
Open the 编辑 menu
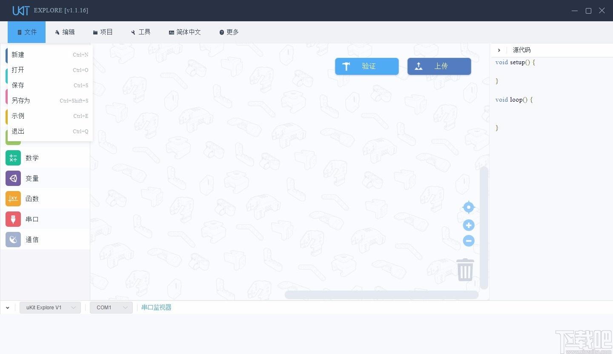64,32
